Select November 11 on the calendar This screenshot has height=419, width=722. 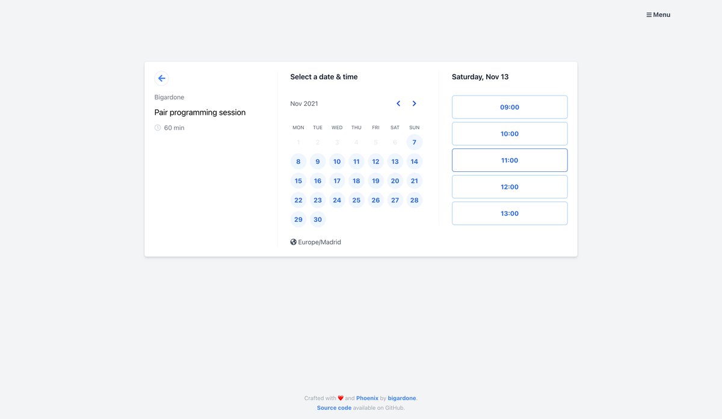(x=356, y=162)
